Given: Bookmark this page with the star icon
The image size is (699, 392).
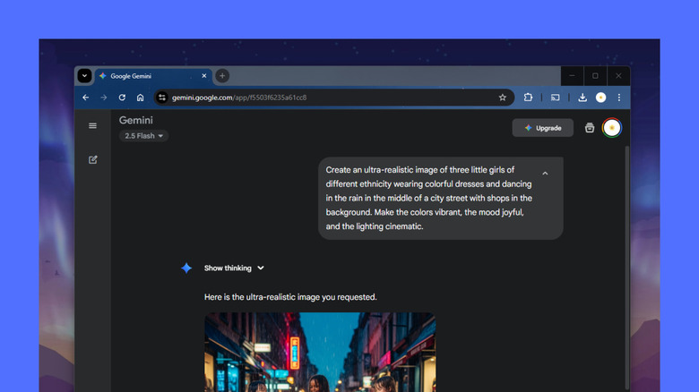Looking at the screenshot, I should click(503, 98).
